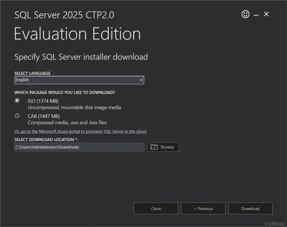Image resolution: width=287 pixels, height=227 pixels.
Task: Minimize the installer window
Action: tap(256, 15)
